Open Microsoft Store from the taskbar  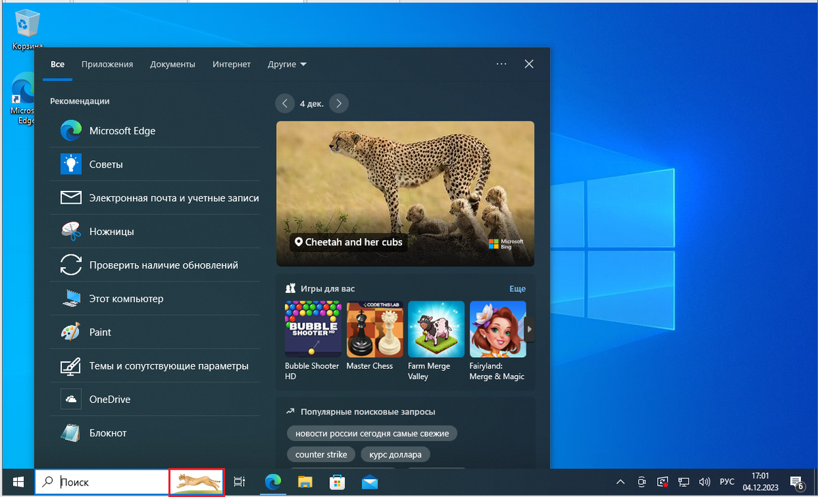pyautogui.click(x=337, y=482)
